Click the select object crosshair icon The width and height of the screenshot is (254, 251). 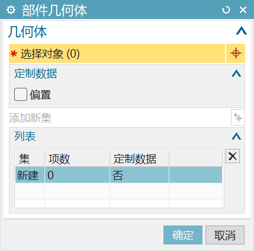click(236, 53)
